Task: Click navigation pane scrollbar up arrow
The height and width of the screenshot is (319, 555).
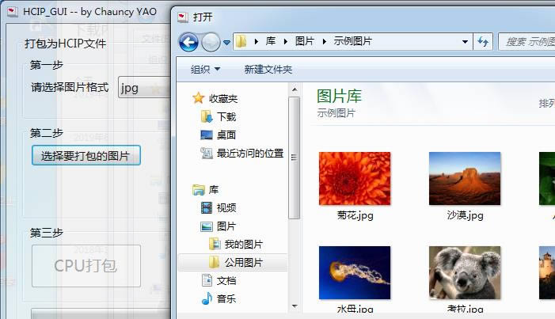Action: 295,90
